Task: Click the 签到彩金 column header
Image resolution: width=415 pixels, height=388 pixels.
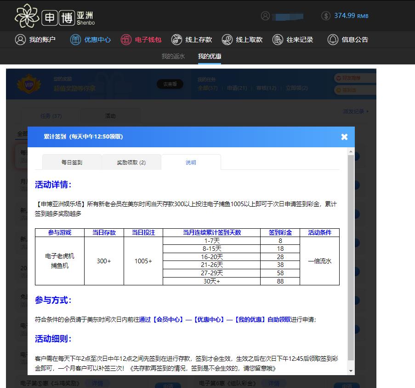Action: 280,232
